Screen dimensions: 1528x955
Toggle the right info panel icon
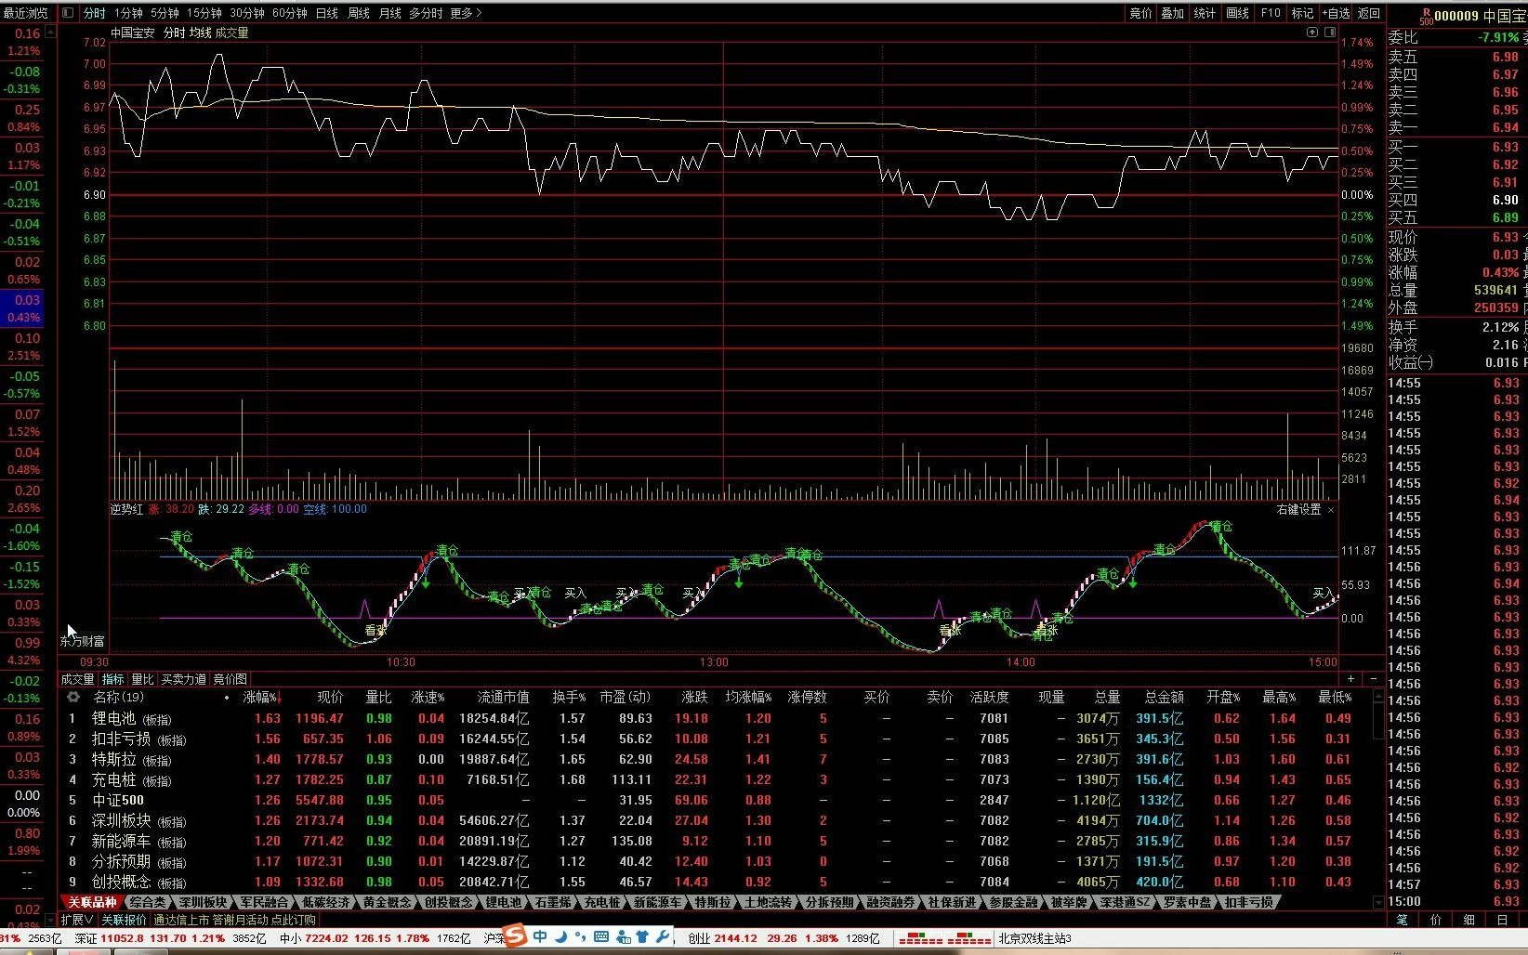(1330, 32)
